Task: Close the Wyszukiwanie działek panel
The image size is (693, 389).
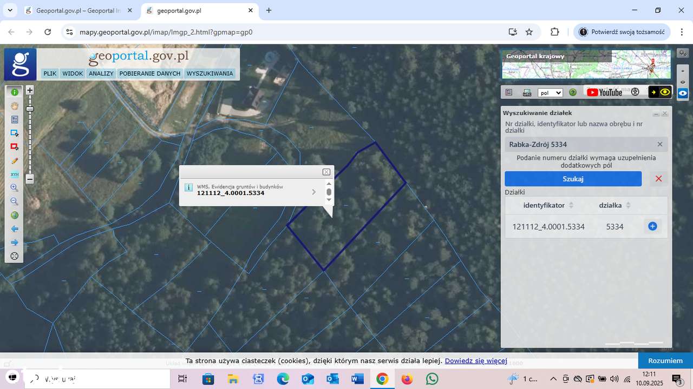Action: (x=665, y=114)
